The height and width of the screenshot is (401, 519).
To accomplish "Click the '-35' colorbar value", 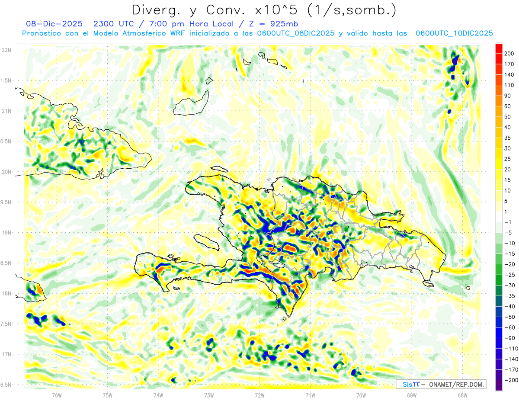I will pyautogui.click(x=510, y=296).
